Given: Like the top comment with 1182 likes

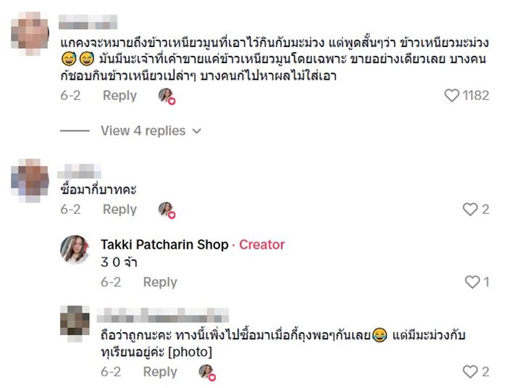Looking at the screenshot, I should (451, 96).
